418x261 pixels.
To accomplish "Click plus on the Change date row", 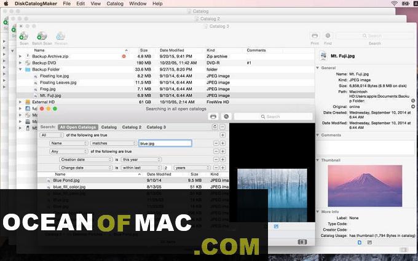I will [x=223, y=168].
